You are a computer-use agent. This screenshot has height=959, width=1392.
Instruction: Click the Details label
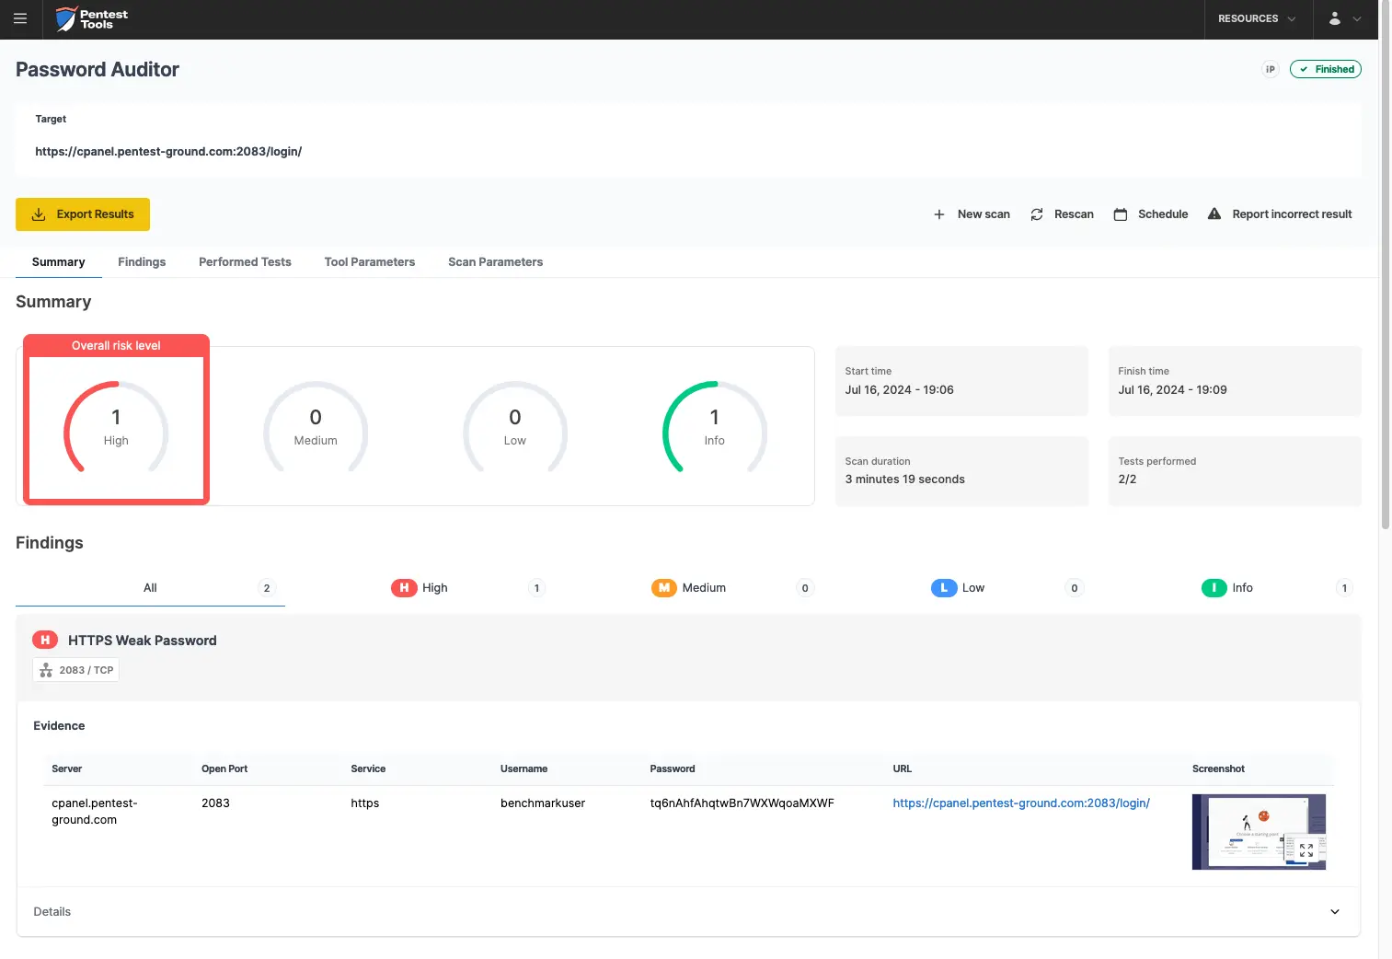click(x=52, y=912)
